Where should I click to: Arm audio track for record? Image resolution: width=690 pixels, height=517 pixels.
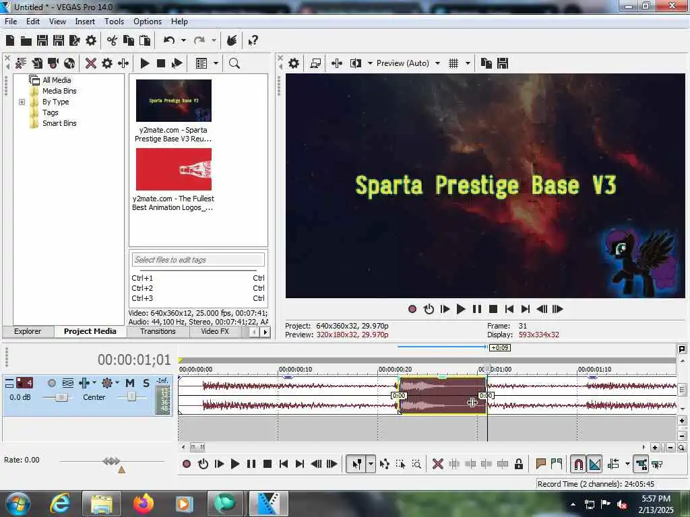tap(51, 383)
